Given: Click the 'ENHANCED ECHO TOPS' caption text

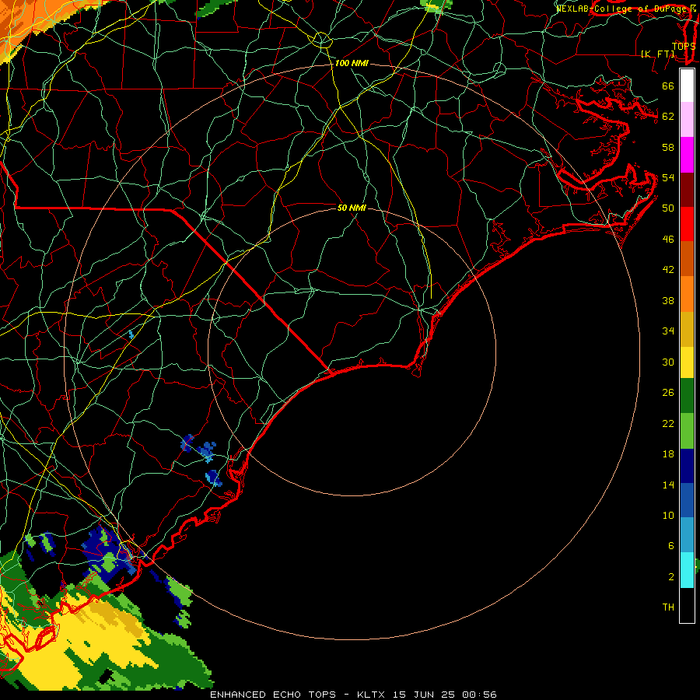Looking at the screenshot, I should coord(273,695).
